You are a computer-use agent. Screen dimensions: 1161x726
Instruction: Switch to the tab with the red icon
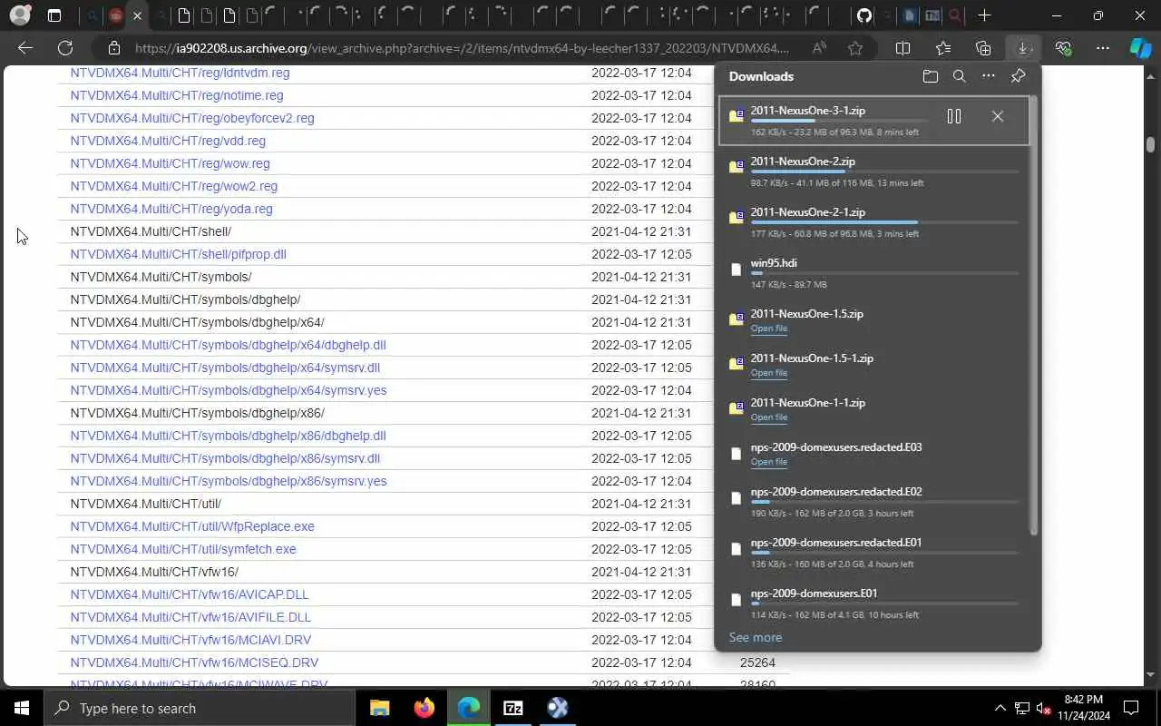point(115,15)
